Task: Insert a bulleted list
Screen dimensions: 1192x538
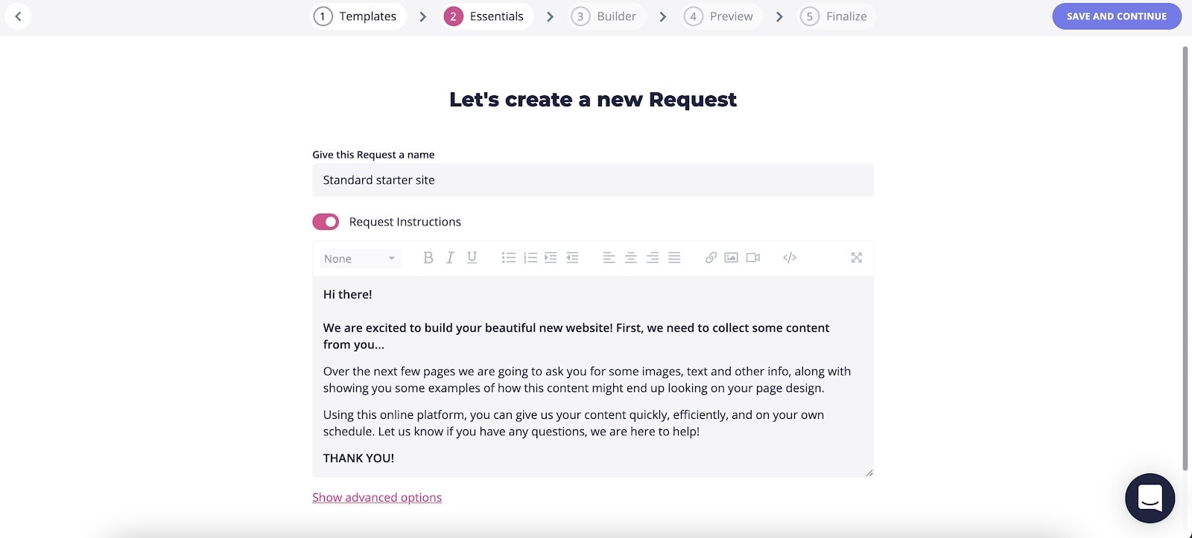Action: 509,257
